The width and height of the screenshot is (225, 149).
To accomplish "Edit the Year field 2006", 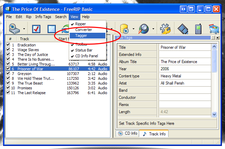I will 185,69.
